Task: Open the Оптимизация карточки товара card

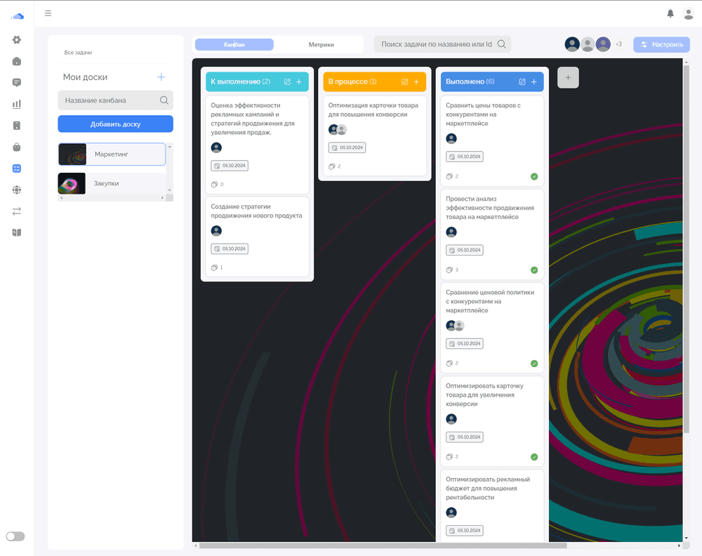Action: [x=374, y=135]
